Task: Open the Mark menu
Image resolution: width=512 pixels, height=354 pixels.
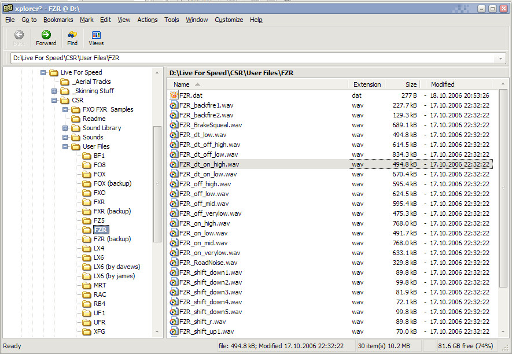Action: point(87,20)
